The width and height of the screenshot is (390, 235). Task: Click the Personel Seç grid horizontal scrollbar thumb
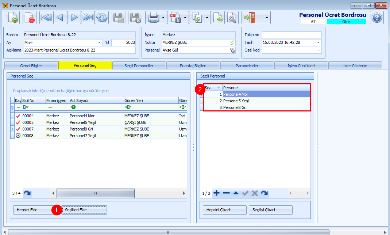96,193
